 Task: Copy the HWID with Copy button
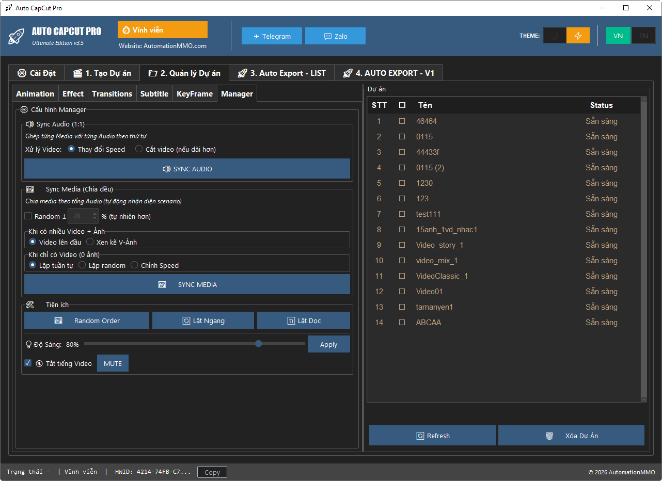(x=212, y=472)
